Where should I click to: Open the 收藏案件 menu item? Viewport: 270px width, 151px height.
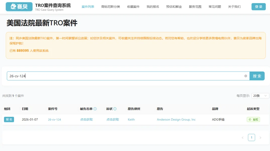coord(134,7)
